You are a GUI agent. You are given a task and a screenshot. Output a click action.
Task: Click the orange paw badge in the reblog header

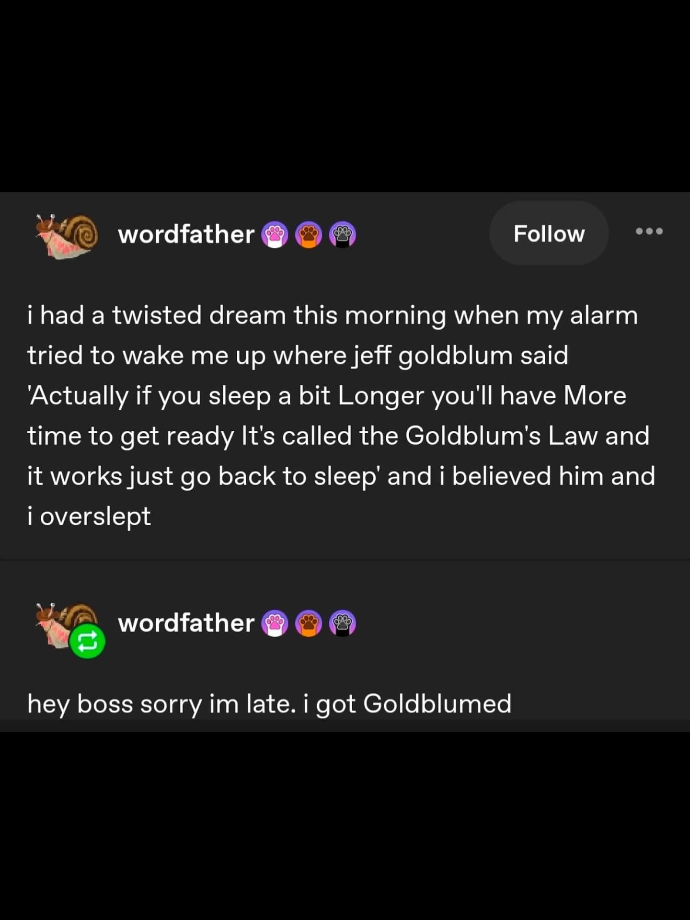(309, 623)
